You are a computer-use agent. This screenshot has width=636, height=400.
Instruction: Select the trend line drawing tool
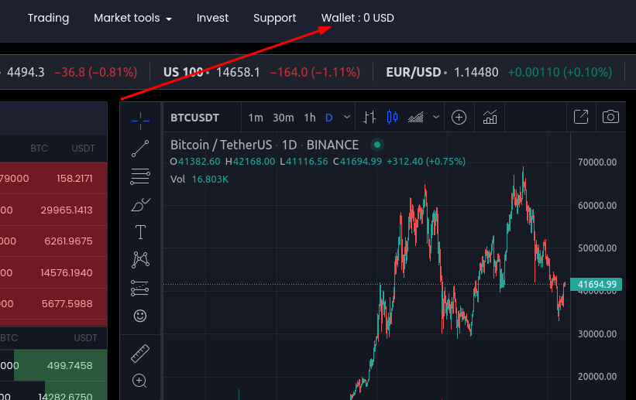[x=140, y=148]
